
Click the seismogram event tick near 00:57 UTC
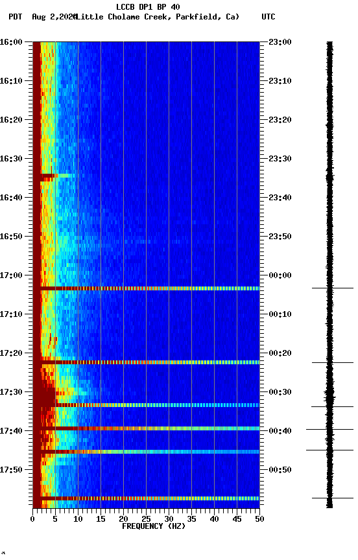click(333, 498)
